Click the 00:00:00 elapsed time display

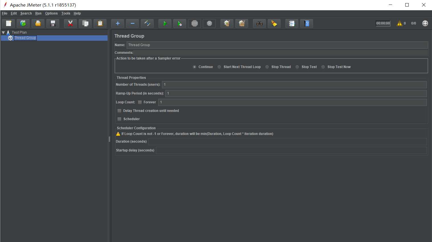coord(383,23)
